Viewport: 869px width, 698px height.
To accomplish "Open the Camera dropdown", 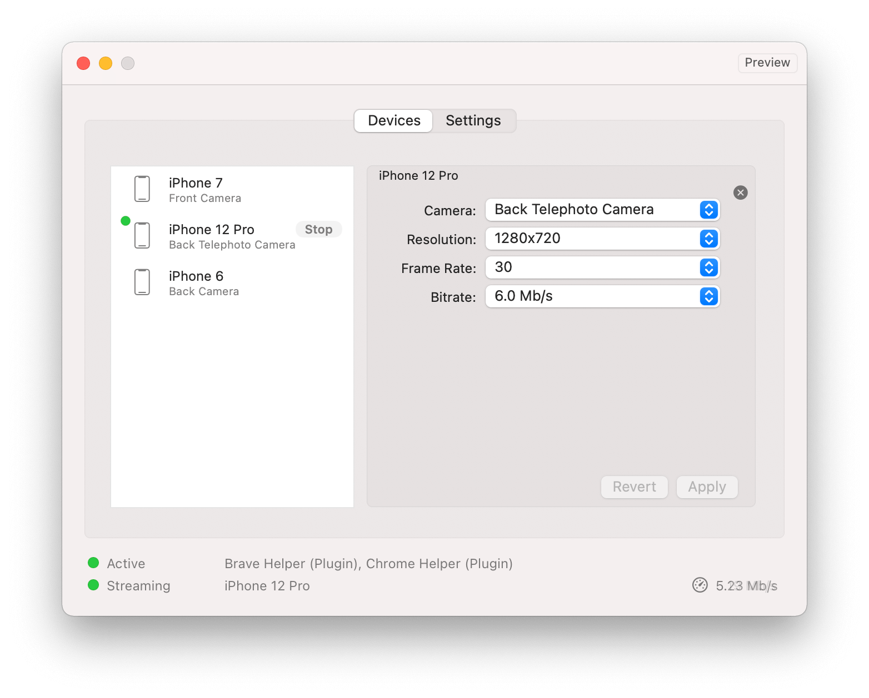I will pos(602,210).
